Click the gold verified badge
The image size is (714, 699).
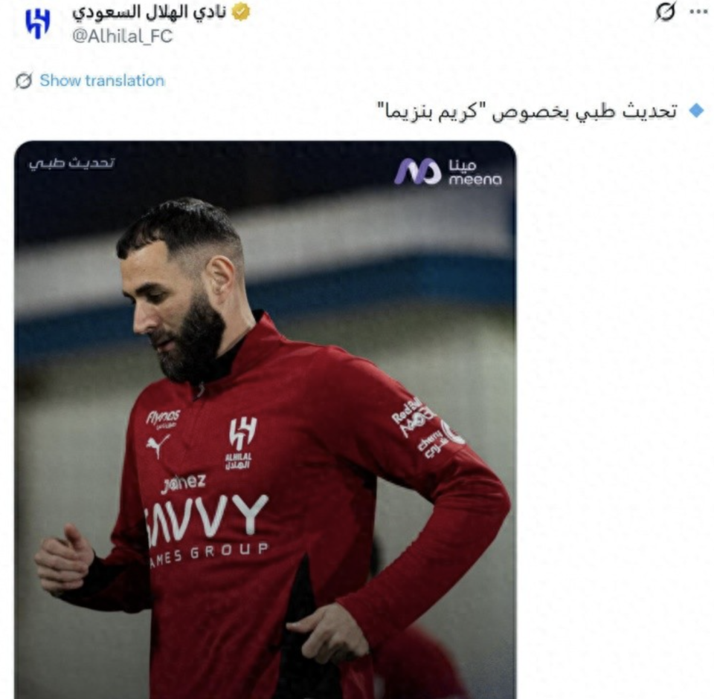click(240, 12)
